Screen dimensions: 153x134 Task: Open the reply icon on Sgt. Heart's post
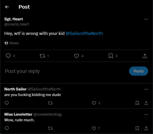[x=8, y=56]
